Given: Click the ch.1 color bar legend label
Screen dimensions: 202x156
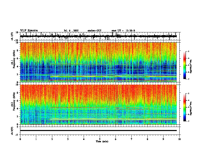Looking at the screenshot, I should pos(191,67).
